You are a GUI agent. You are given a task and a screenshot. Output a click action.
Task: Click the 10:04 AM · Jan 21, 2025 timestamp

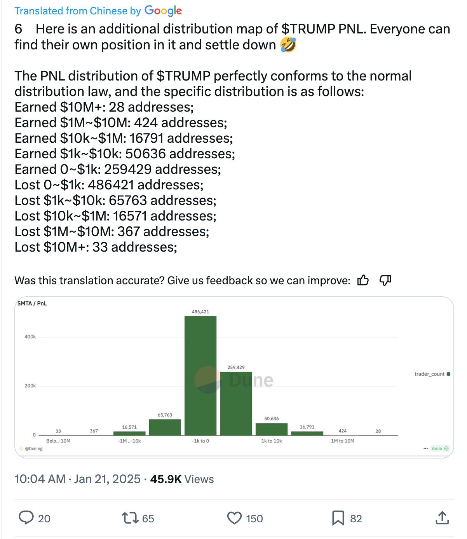pos(77,479)
